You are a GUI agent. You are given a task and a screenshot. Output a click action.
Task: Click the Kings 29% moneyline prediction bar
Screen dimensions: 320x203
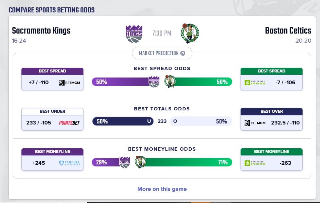pyautogui.click(x=106, y=162)
